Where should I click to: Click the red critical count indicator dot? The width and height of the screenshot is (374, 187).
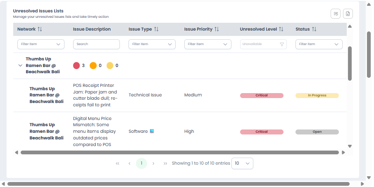[76, 65]
